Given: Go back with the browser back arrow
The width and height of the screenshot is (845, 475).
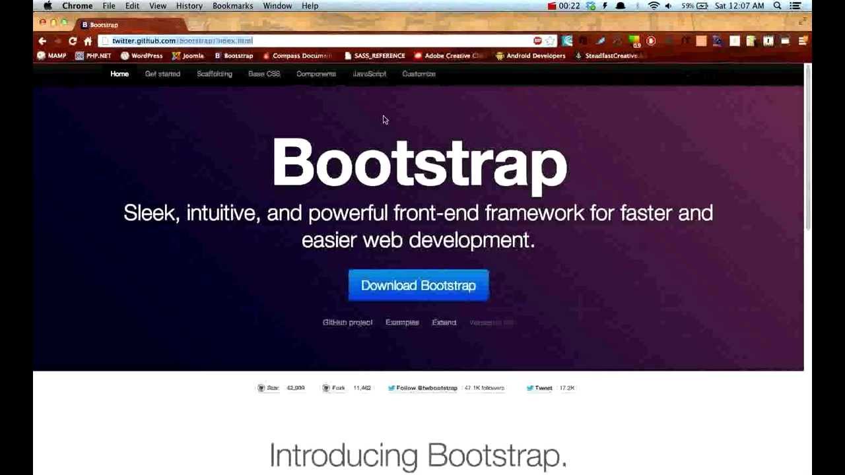Looking at the screenshot, I should pyautogui.click(x=42, y=41).
